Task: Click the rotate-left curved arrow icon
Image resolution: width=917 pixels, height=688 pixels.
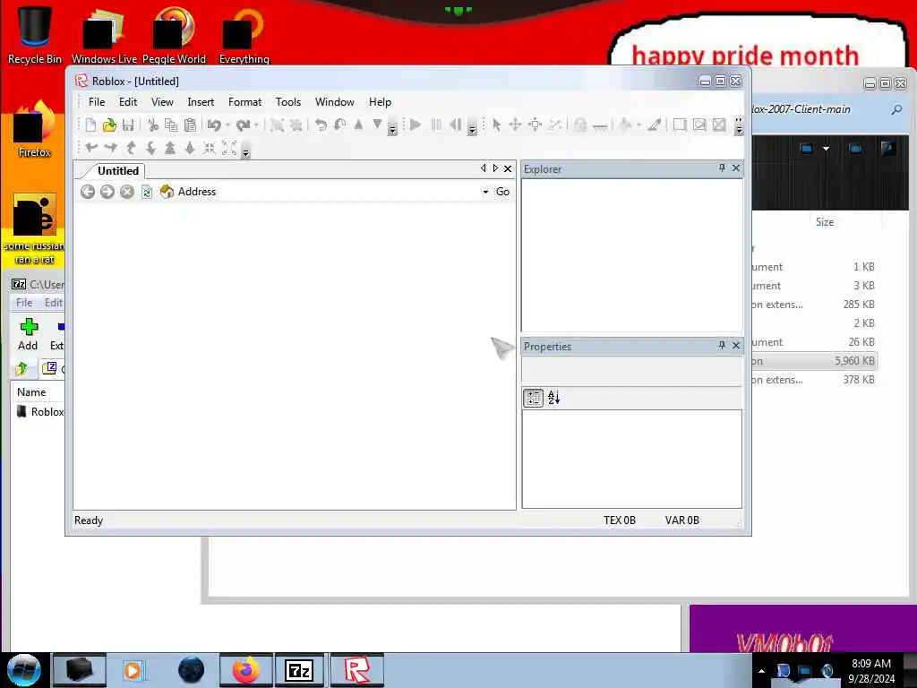Action: click(321, 125)
